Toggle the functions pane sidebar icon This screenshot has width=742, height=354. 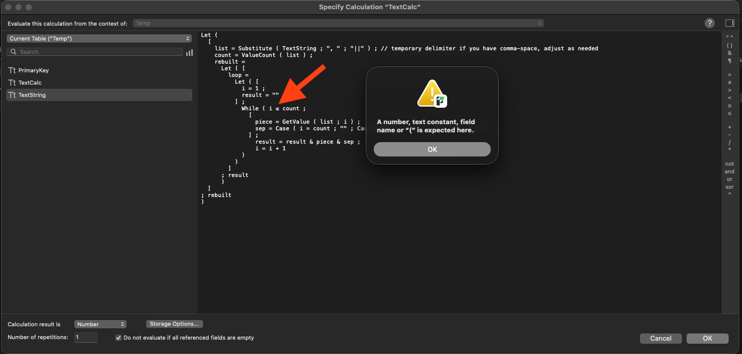729,23
